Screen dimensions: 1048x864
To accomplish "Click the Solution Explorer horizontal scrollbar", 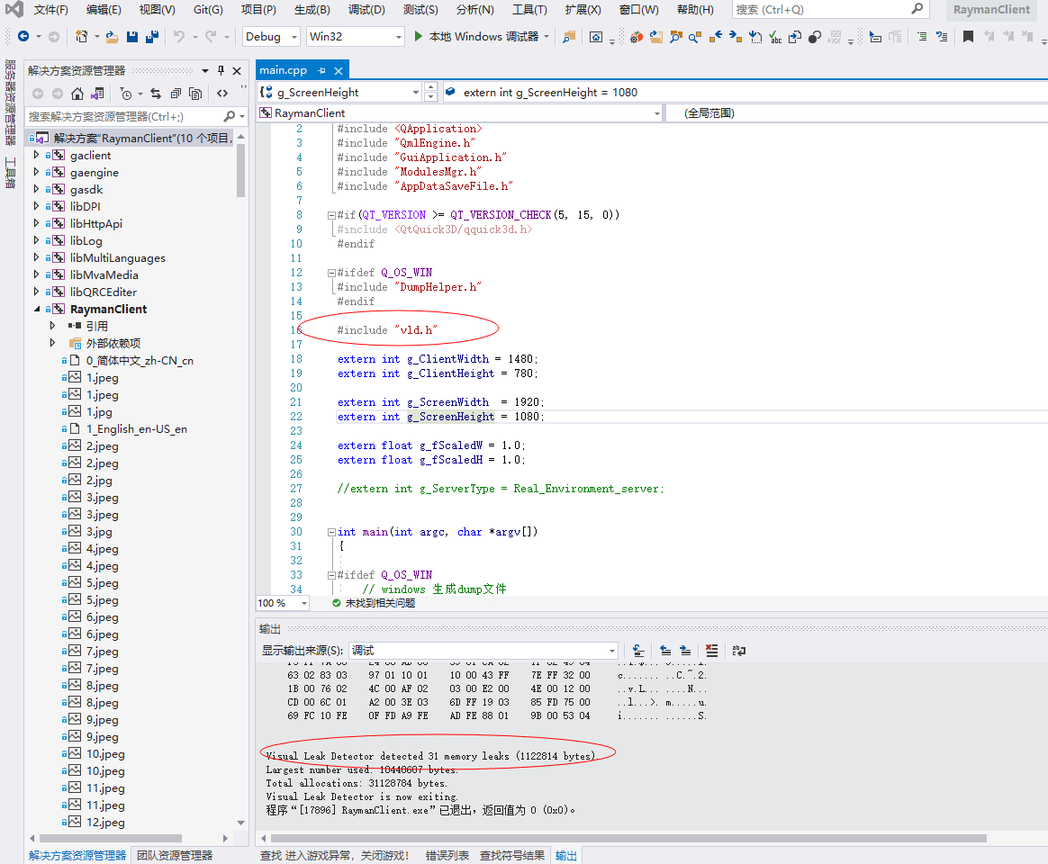I will [x=110, y=838].
